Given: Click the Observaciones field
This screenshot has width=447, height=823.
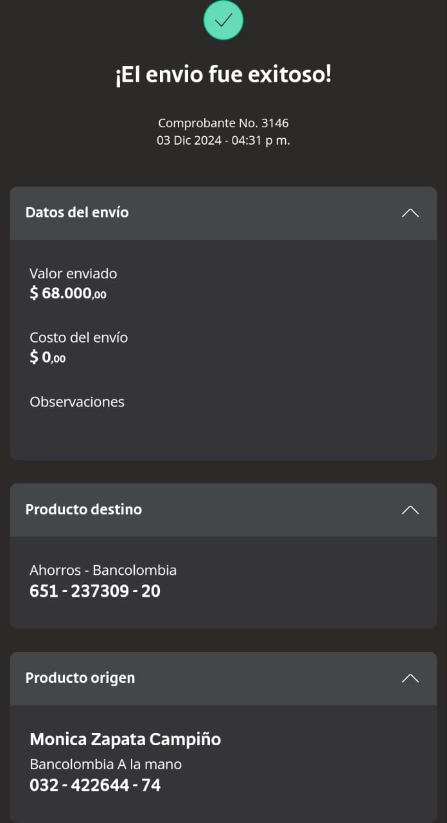Looking at the screenshot, I should [x=77, y=402].
